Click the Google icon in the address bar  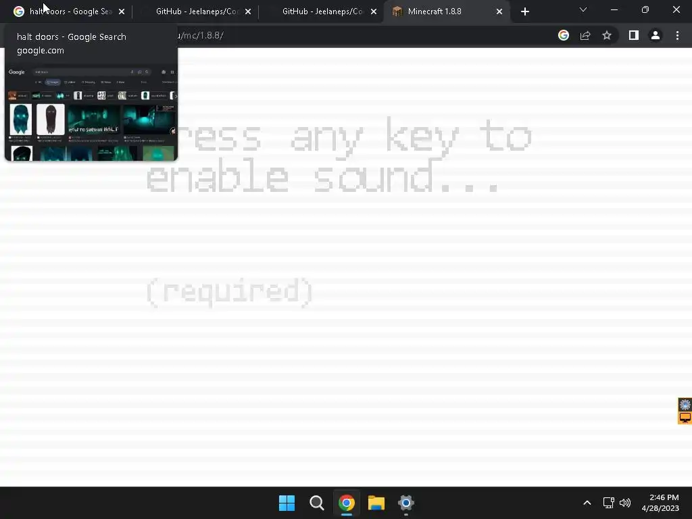[564, 35]
